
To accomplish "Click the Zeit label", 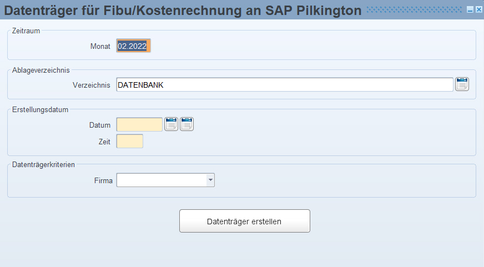I will 104,142.
